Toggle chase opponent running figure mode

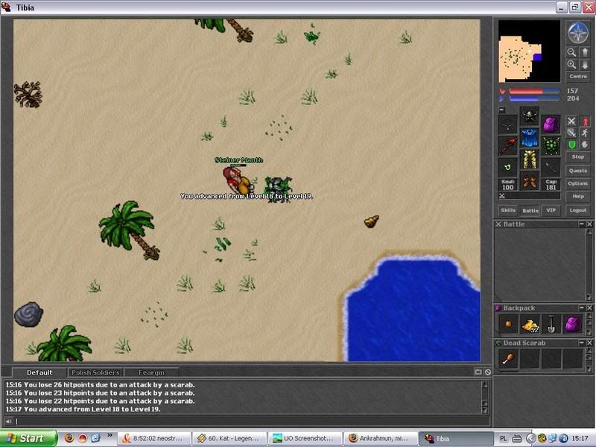[585, 133]
